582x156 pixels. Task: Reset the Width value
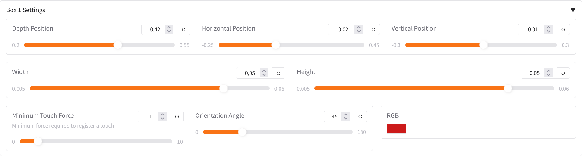click(279, 73)
